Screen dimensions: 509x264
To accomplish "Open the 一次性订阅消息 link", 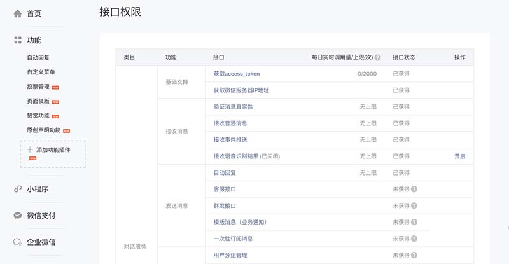I will [233, 239].
